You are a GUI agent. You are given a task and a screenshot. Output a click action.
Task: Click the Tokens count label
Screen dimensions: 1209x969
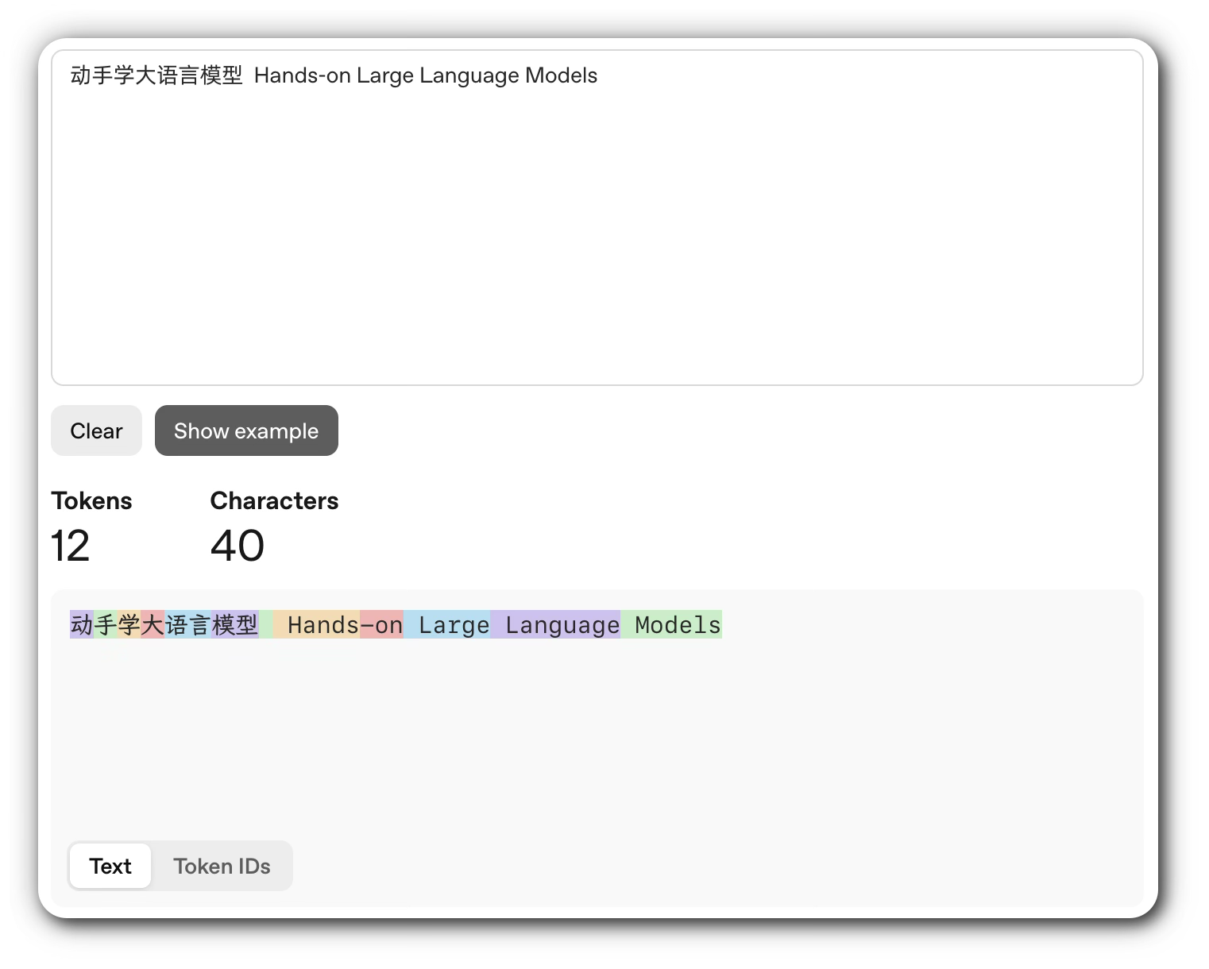pos(91,500)
